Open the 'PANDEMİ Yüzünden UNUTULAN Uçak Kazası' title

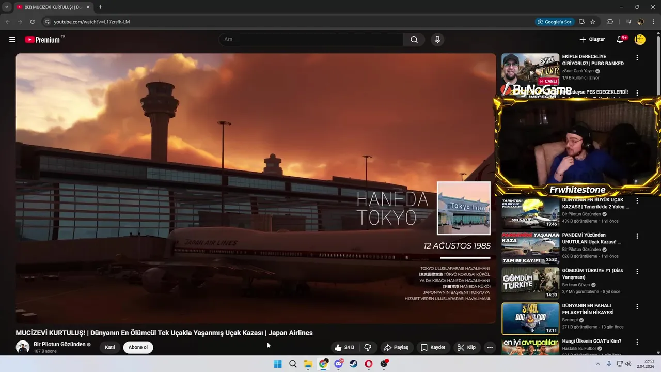(x=591, y=238)
